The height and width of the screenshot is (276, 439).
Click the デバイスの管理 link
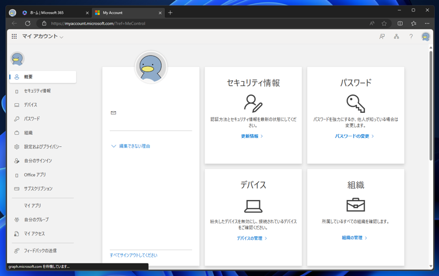[252, 239]
